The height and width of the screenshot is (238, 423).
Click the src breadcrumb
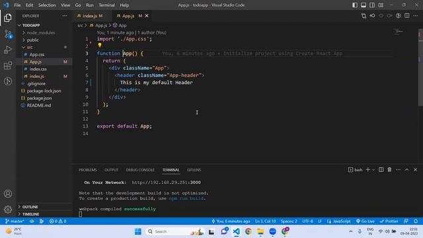[x=80, y=25]
